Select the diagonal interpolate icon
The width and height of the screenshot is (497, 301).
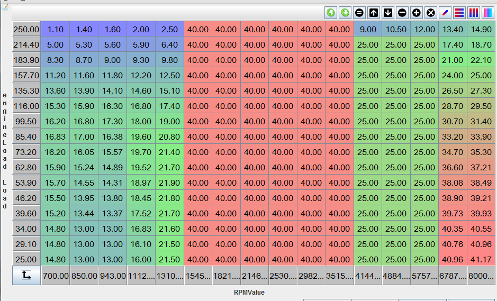point(445,13)
